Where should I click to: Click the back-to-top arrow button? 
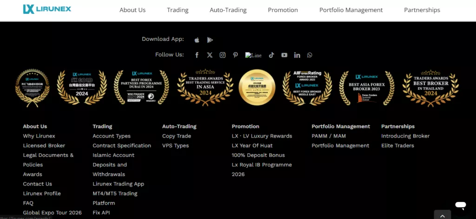point(443,215)
